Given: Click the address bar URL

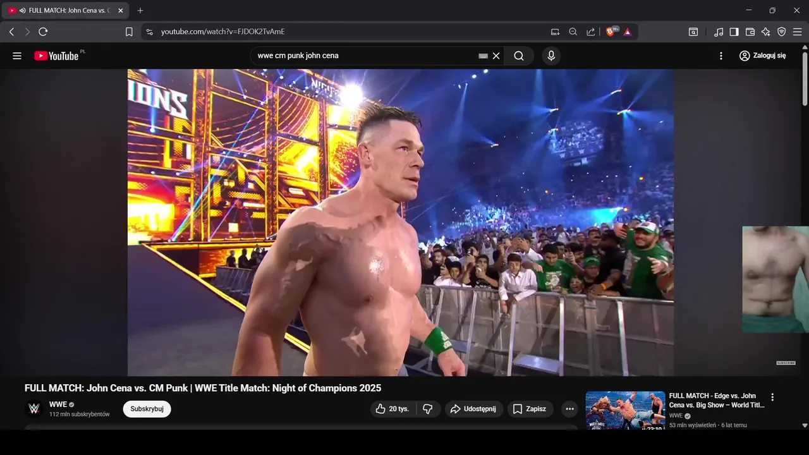Looking at the screenshot, I should click(222, 32).
